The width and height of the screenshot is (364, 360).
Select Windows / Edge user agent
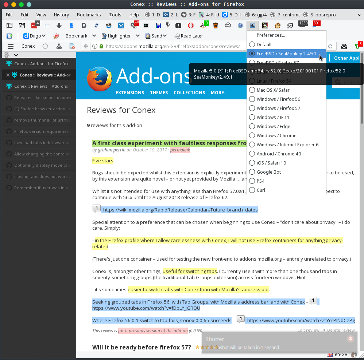click(286, 126)
